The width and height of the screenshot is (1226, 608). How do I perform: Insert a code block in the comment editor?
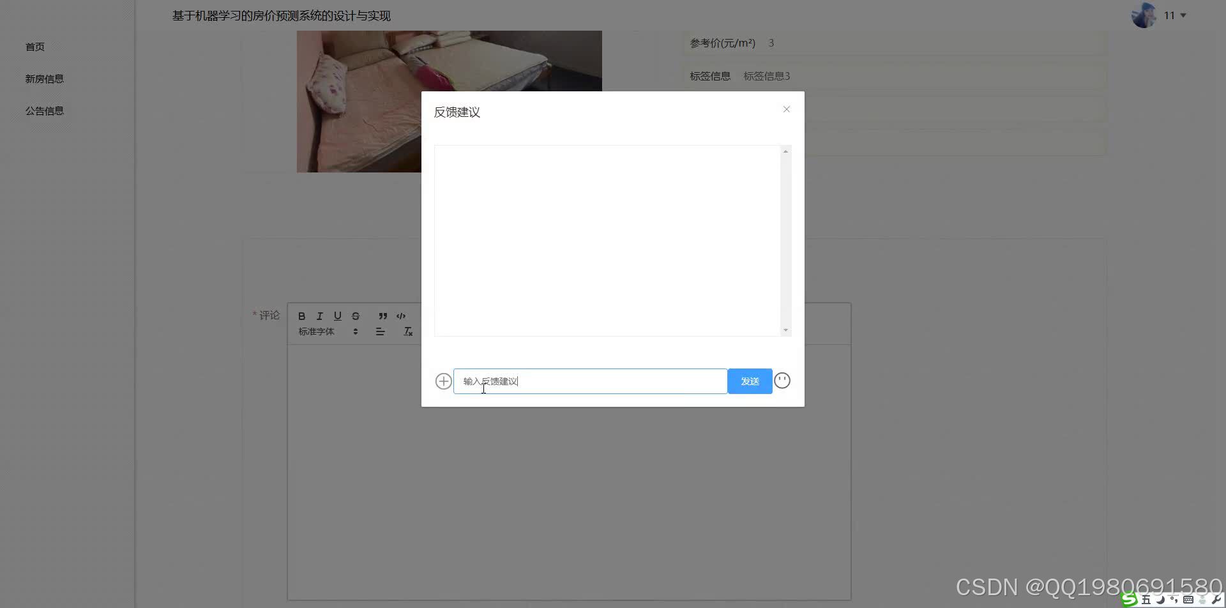[401, 316]
